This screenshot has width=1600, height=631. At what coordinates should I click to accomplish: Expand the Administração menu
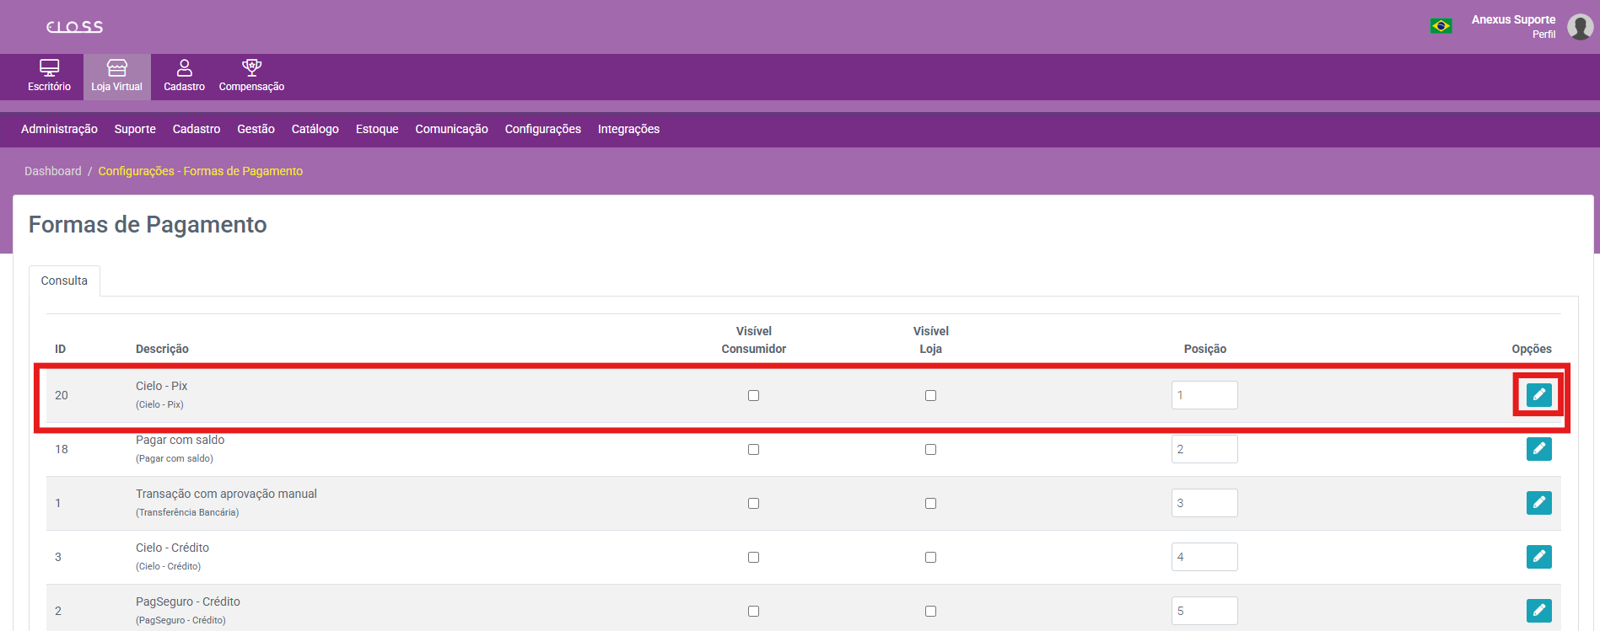[59, 129]
